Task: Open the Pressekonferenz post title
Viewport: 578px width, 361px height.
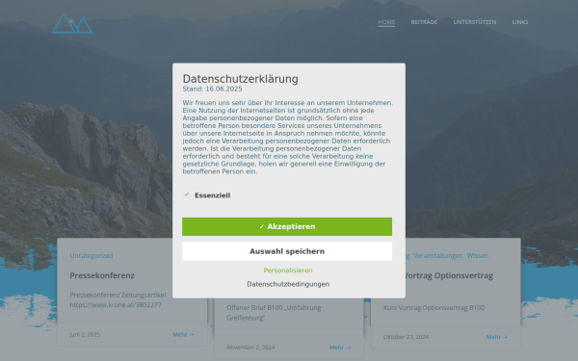Action: tap(102, 275)
